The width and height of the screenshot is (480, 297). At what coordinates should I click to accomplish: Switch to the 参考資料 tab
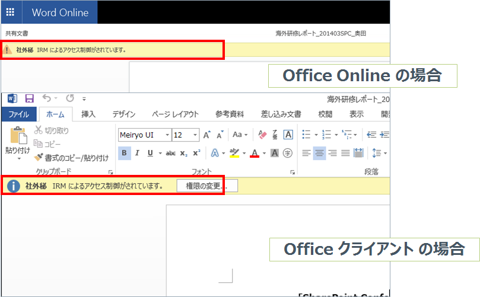[230, 114]
